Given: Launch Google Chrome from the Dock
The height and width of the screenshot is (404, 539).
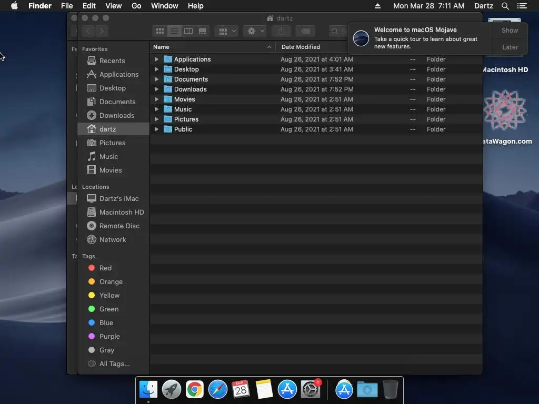Looking at the screenshot, I should (x=195, y=390).
